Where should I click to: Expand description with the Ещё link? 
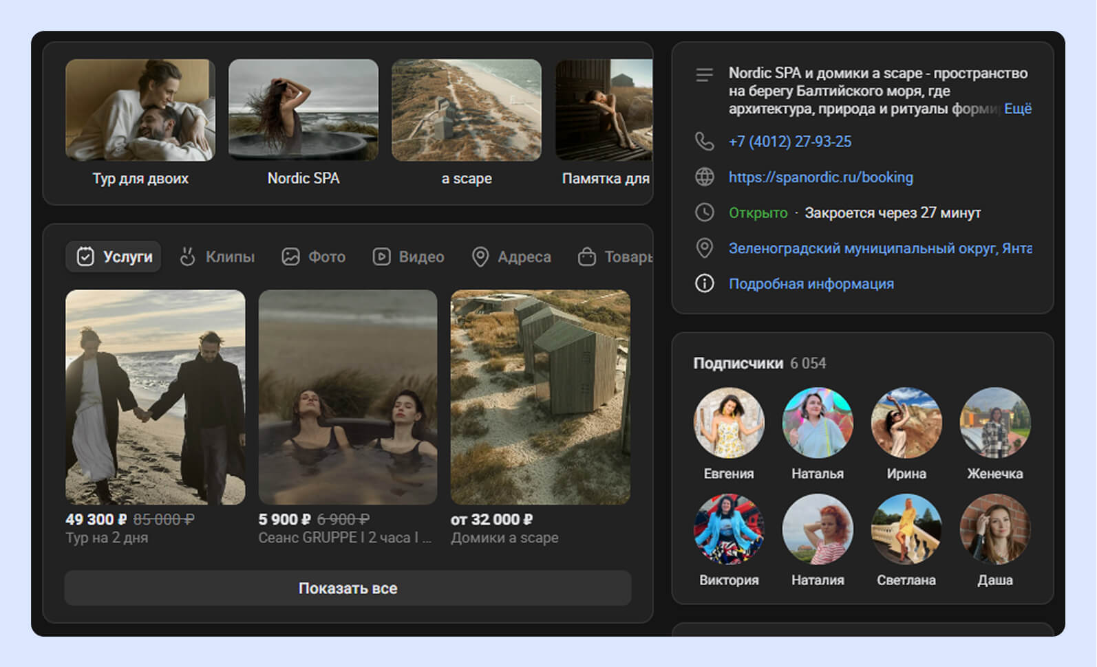click(x=1017, y=109)
